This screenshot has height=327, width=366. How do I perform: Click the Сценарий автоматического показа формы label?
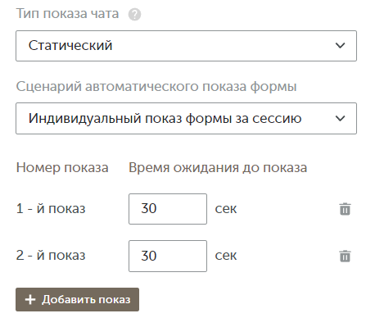156,87
